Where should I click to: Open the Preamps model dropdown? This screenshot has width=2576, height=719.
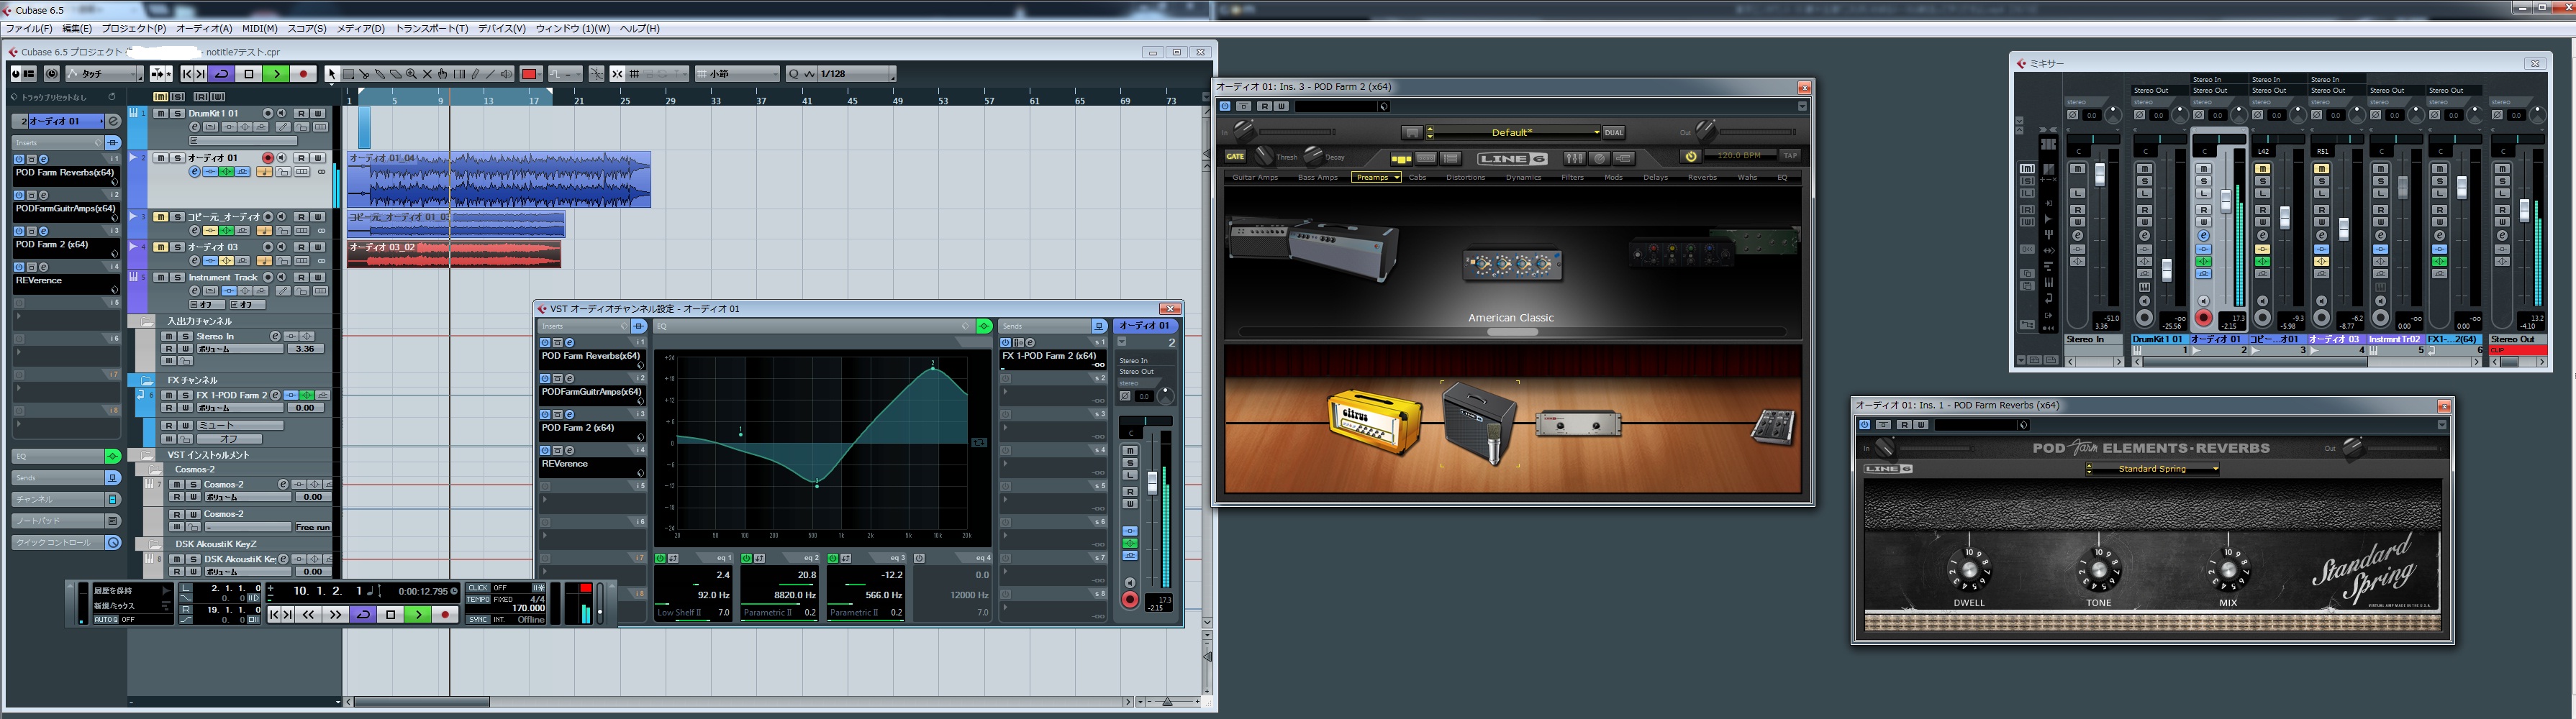tap(1376, 178)
